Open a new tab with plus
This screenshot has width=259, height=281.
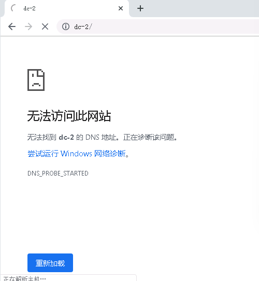[140, 8]
